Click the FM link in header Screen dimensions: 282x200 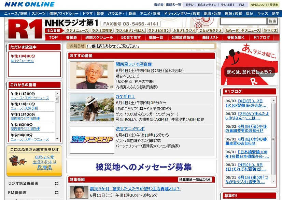[241, 5]
